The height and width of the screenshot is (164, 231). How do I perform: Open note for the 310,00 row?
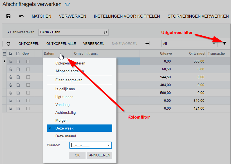(x=18, y=101)
